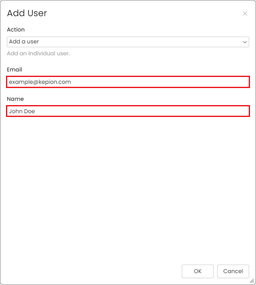Click the Add User dialog title
The image size is (256, 285).
pyautogui.click(x=27, y=13)
